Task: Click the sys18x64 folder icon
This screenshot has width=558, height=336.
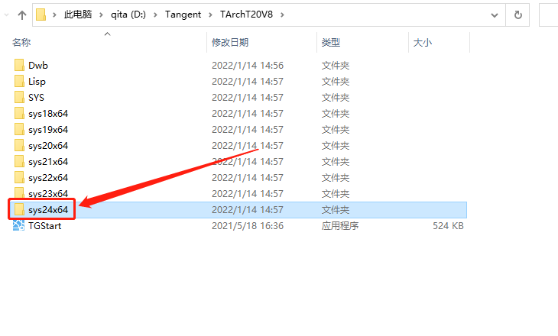Action: [19, 114]
